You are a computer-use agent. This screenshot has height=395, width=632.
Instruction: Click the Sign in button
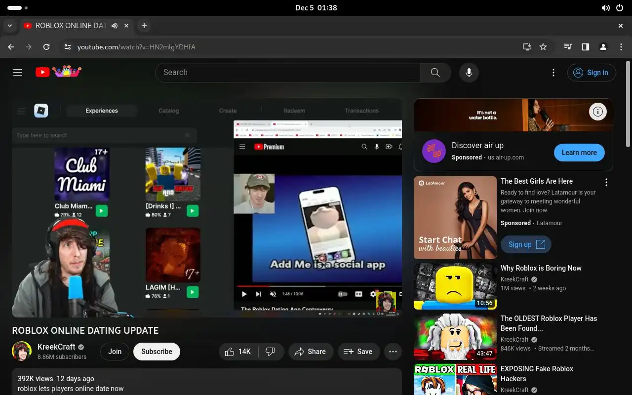click(x=592, y=73)
